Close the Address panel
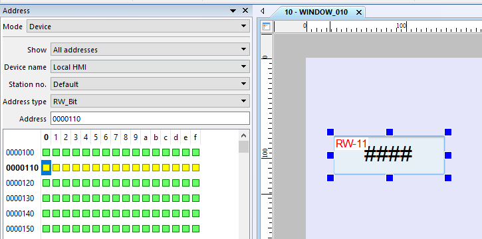Image resolution: width=482 pixels, height=239 pixels. click(245, 11)
